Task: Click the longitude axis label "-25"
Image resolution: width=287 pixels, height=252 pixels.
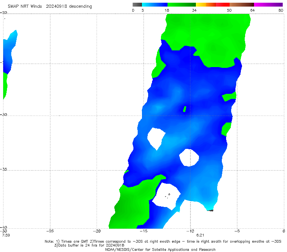Action: [x=50, y=231]
